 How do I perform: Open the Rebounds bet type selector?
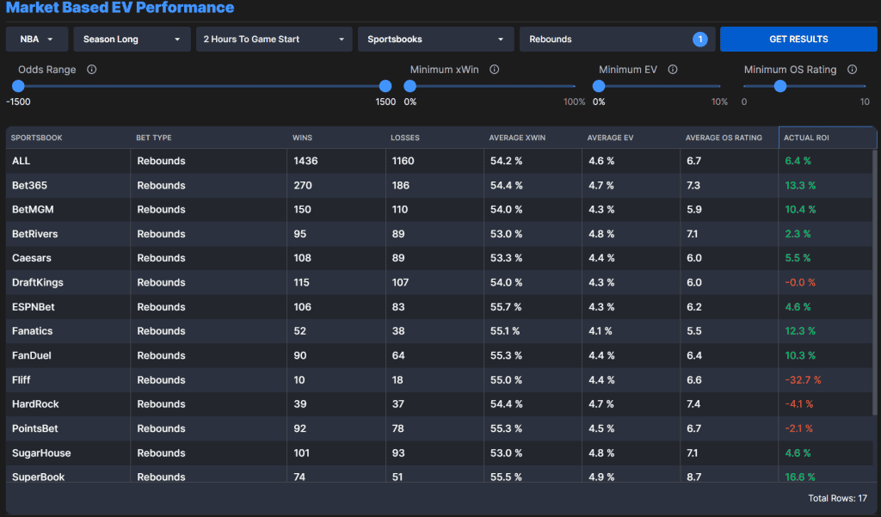pos(617,40)
